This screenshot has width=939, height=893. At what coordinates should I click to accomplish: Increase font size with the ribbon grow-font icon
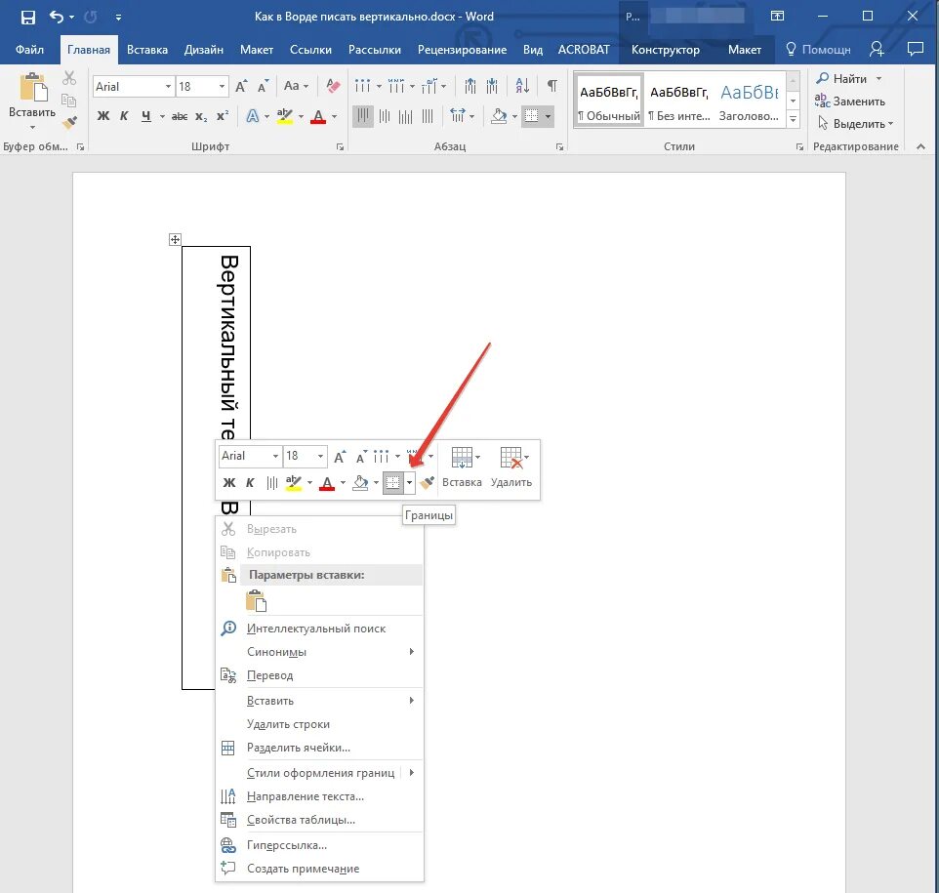pyautogui.click(x=241, y=87)
